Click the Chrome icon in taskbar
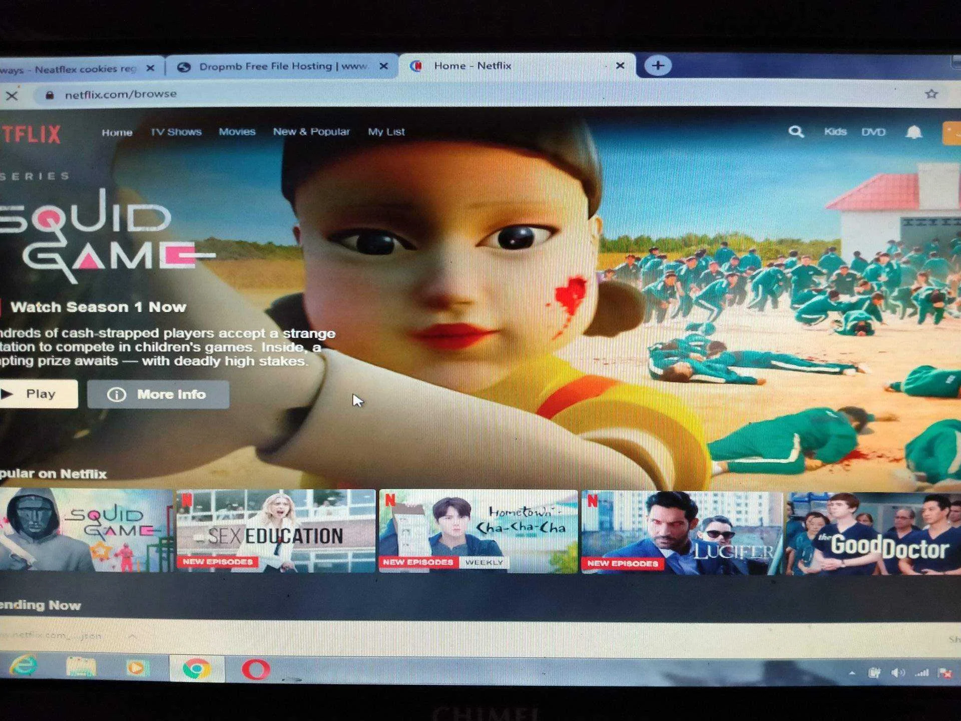The width and height of the screenshot is (961, 721). tap(196, 669)
